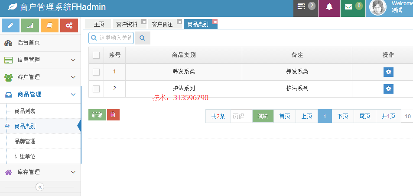
Task: Toggle the select-all header checkbox
Action: pos(96,55)
